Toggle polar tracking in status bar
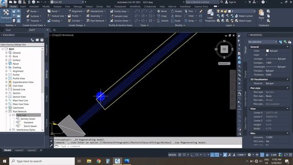Viewport: 293px width, 165px height. click(x=197, y=155)
